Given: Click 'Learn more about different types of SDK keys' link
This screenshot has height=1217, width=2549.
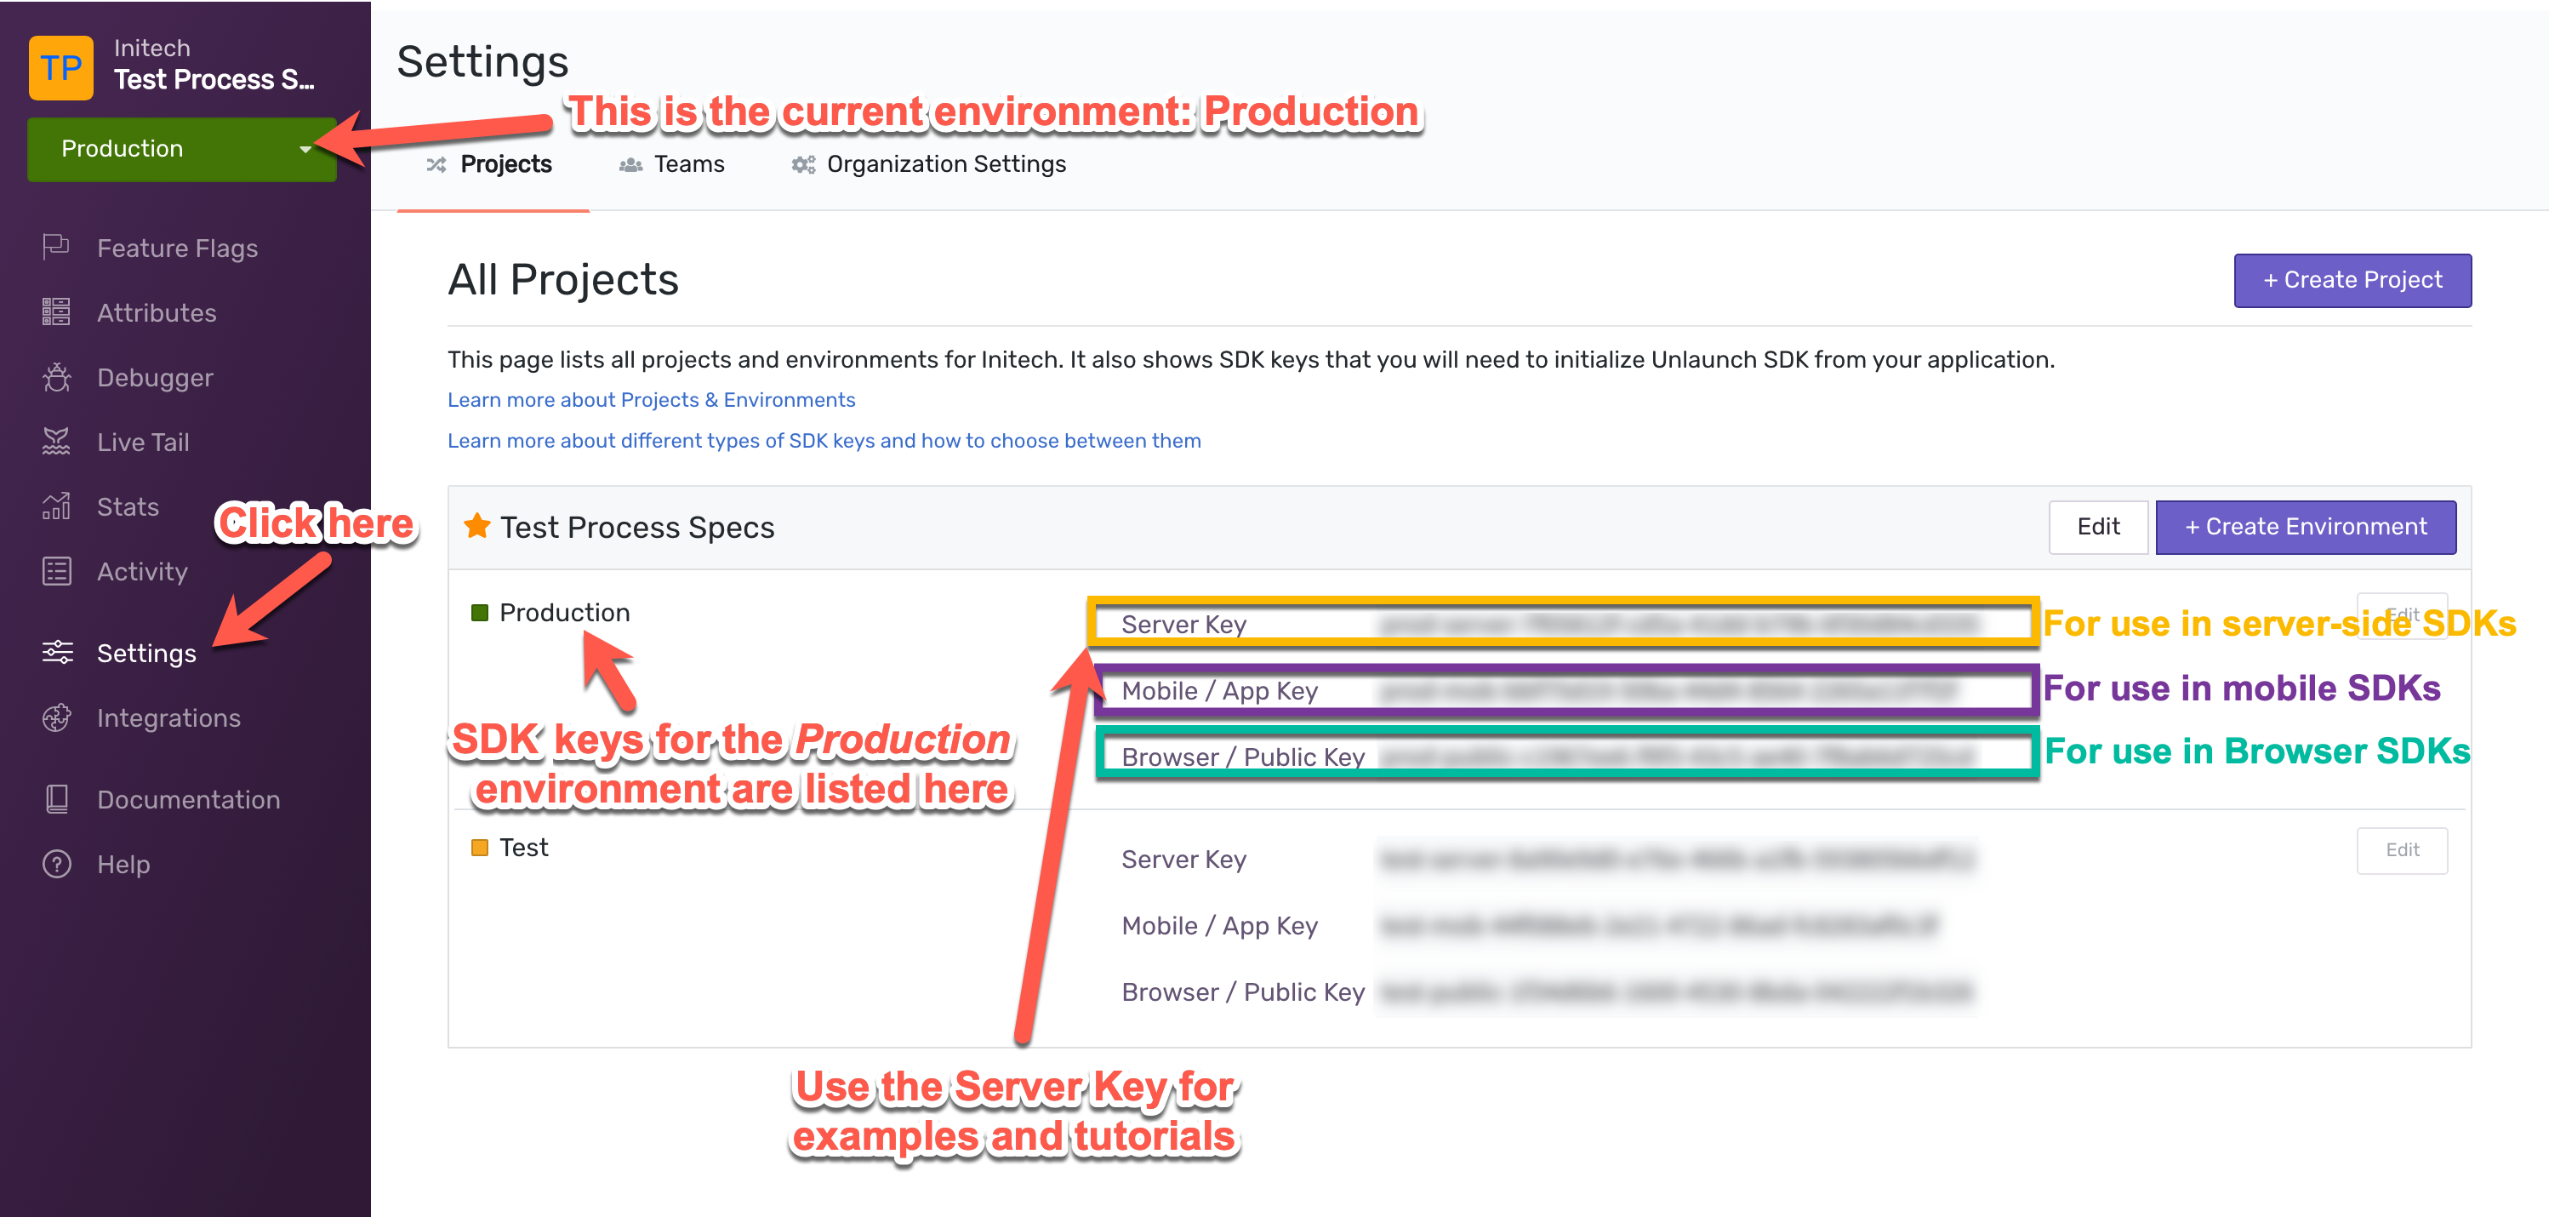Looking at the screenshot, I should [x=824, y=439].
